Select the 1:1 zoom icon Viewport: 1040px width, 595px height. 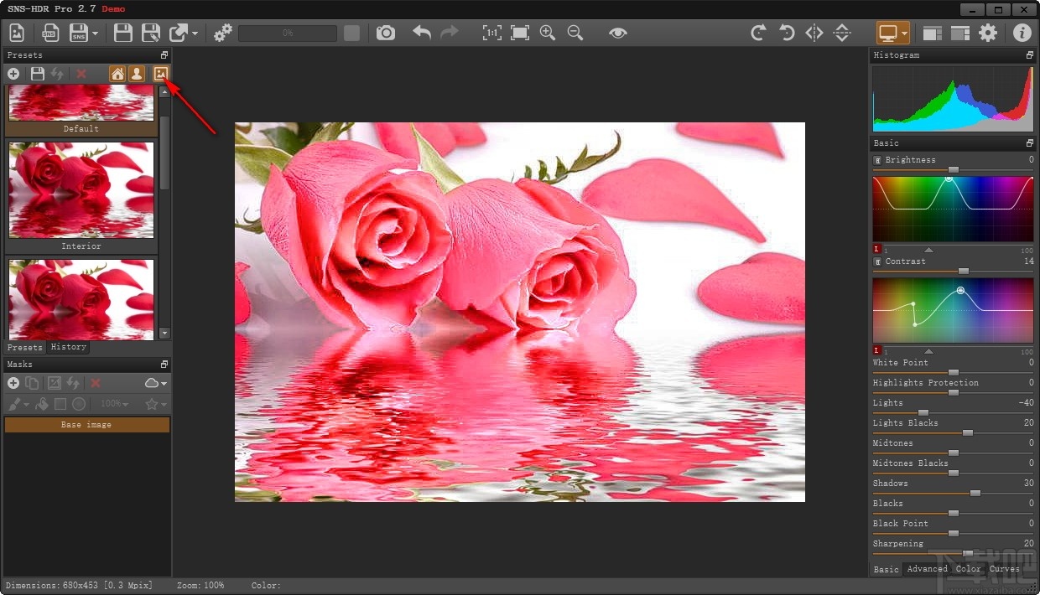coord(491,33)
